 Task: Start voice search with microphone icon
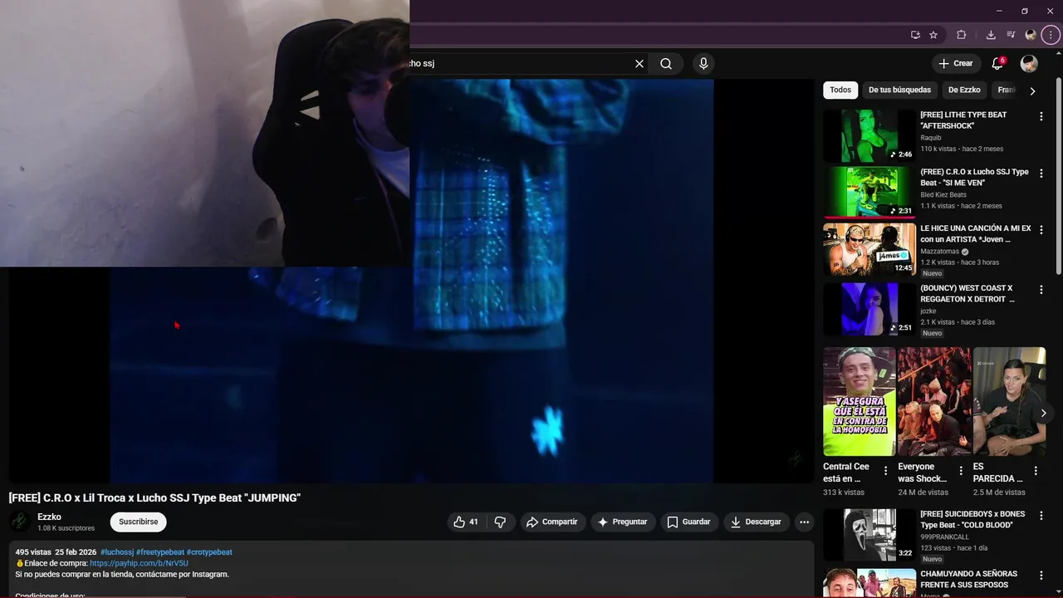(x=703, y=64)
